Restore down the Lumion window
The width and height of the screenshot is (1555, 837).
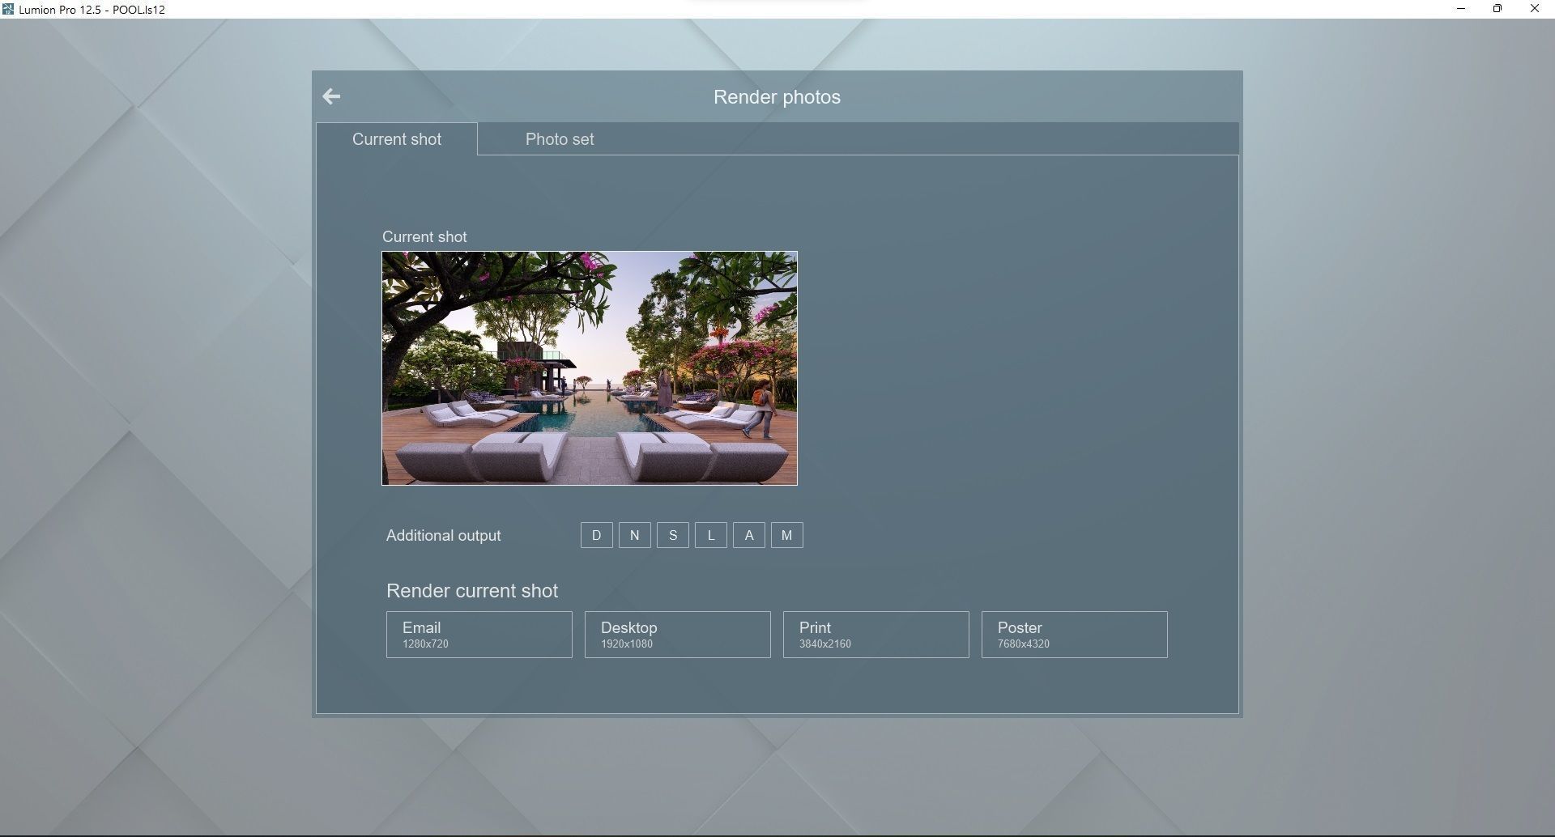click(1497, 9)
